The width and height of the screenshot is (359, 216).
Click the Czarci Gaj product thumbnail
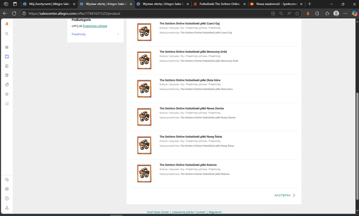click(x=144, y=32)
